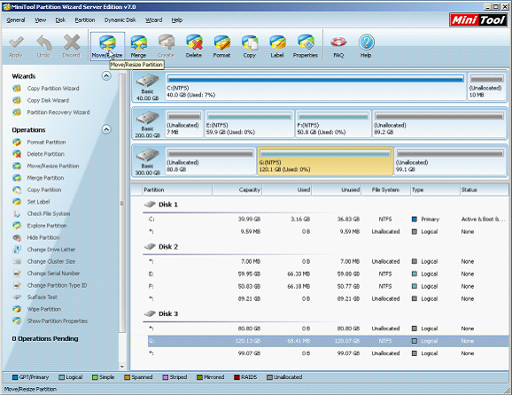Select E:(NTFS) 59.9 GB block
This screenshot has height=395, width=512.
(x=249, y=124)
